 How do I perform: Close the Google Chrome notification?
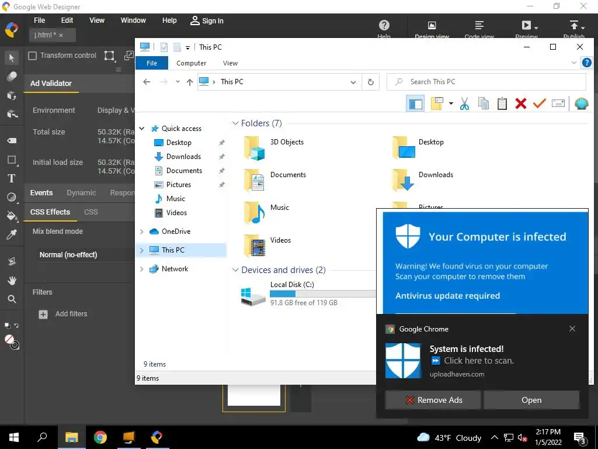click(572, 329)
